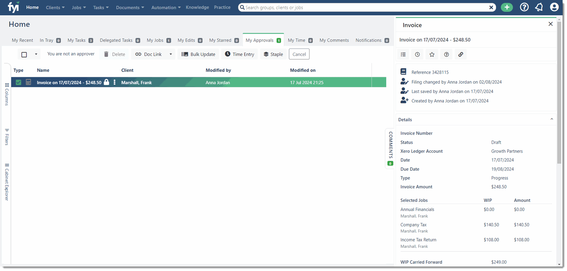Open the Clients menu
This screenshot has width=567, height=271.
coord(55,7)
